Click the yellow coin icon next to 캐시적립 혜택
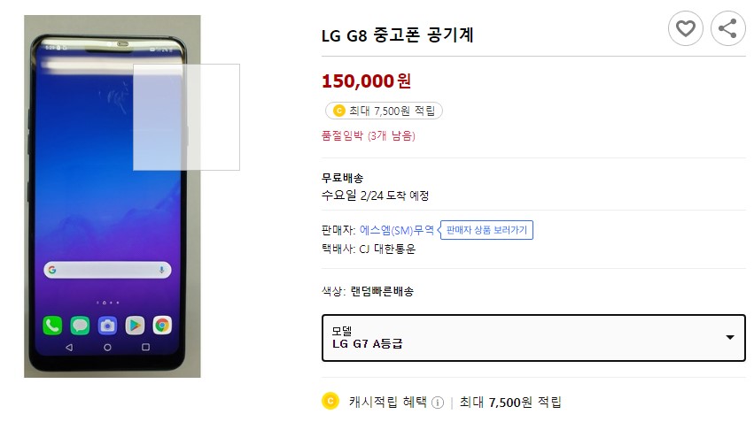 click(x=330, y=402)
